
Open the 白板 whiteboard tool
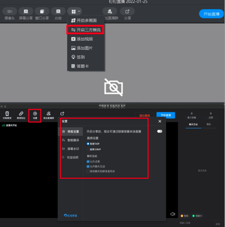point(58,11)
